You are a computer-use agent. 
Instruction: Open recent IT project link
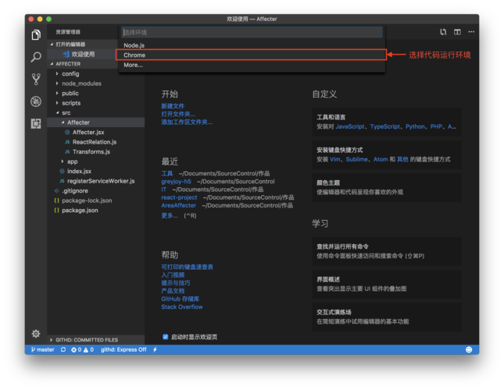tap(163, 190)
